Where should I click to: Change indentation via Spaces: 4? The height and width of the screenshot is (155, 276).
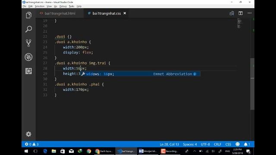pos(190,144)
